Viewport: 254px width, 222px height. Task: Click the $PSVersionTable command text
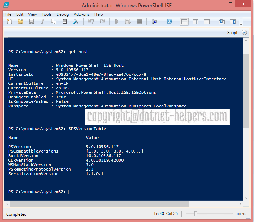[87, 129]
